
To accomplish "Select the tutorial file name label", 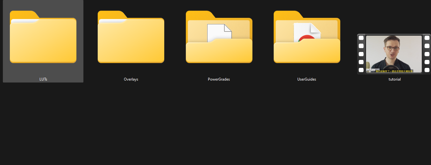I will tap(394, 79).
